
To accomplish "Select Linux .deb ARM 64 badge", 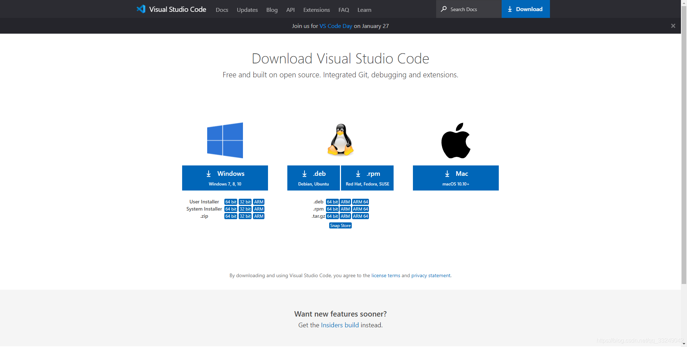I will (x=360, y=202).
